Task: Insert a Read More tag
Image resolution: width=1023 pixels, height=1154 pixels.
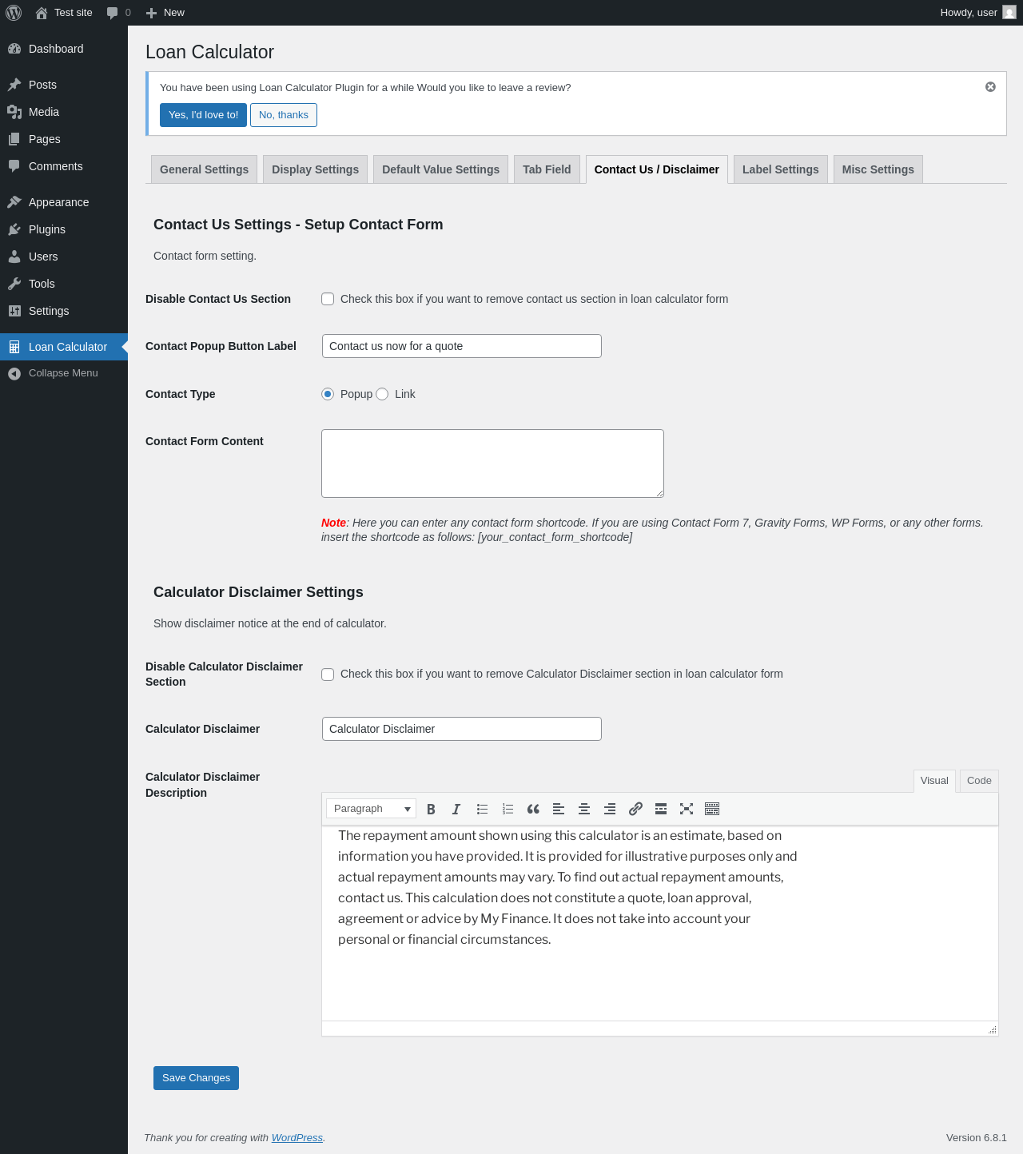Action: coord(661,809)
